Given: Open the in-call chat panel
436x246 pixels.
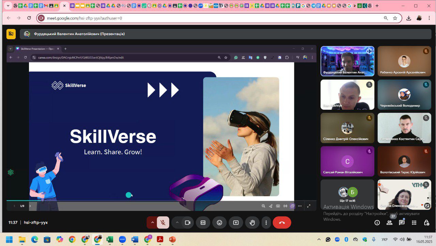Looking at the screenshot, I should 402,222.
